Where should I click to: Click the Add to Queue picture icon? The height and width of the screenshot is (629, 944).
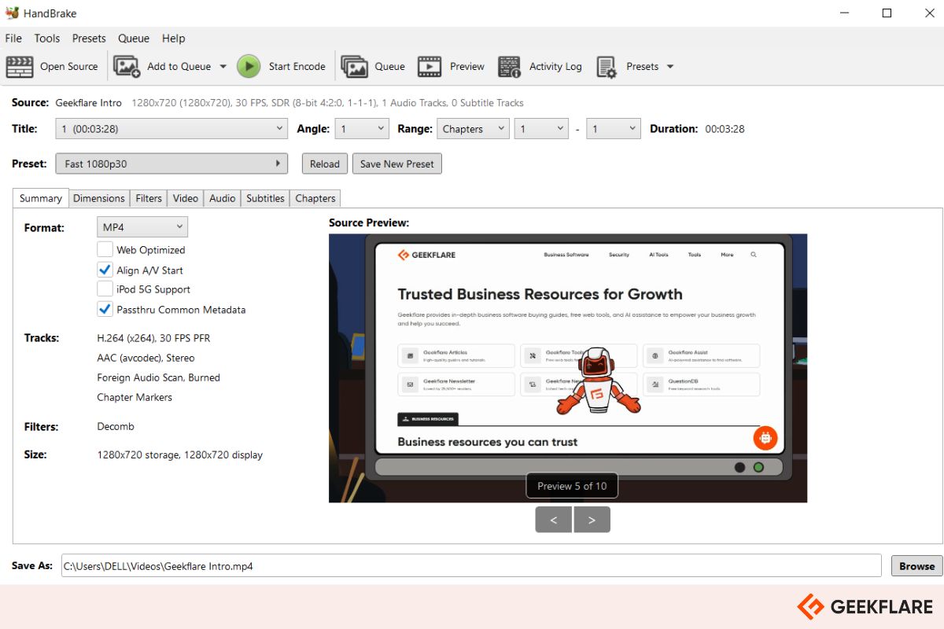(x=127, y=67)
